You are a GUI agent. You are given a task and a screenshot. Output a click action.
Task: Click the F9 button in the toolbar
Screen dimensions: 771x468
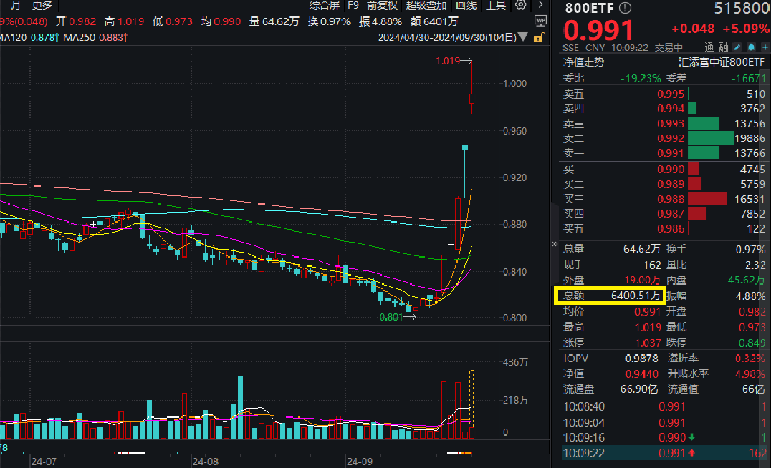(353, 5)
